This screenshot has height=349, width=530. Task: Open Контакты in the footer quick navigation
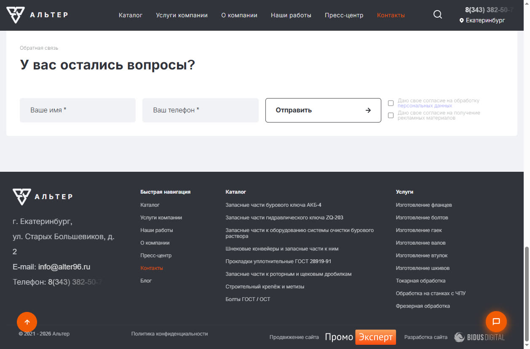152,268
